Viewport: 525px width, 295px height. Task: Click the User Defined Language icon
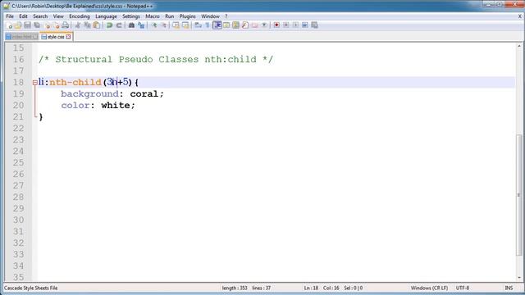tap(226, 25)
